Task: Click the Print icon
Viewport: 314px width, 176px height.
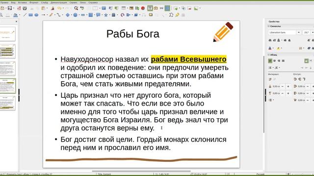Action: [25, 8]
